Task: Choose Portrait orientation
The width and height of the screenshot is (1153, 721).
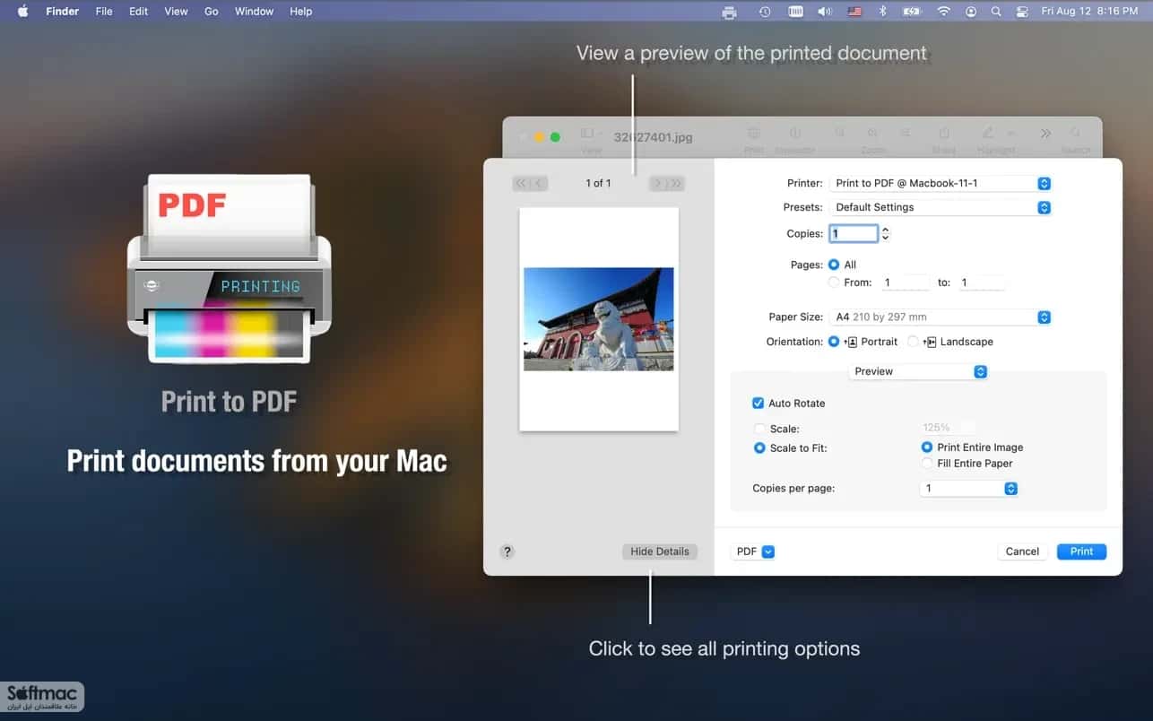Action: 834,342
